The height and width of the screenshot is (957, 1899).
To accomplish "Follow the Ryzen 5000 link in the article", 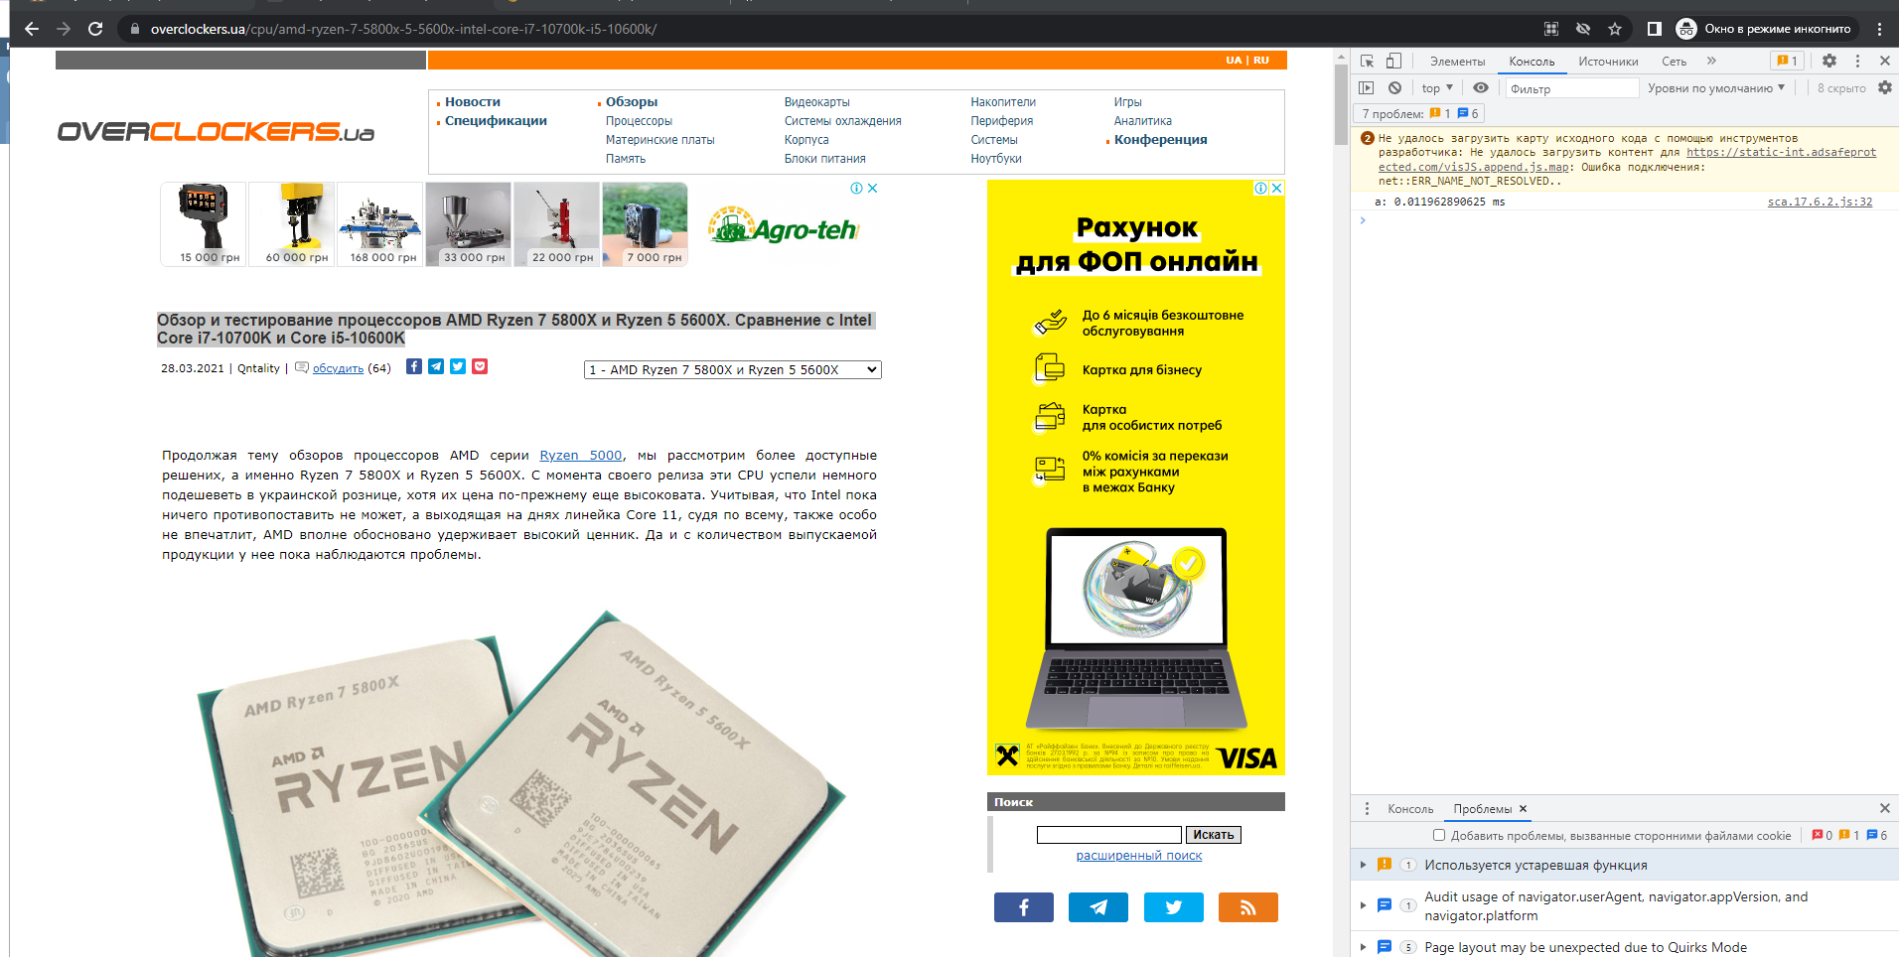I will [581, 455].
